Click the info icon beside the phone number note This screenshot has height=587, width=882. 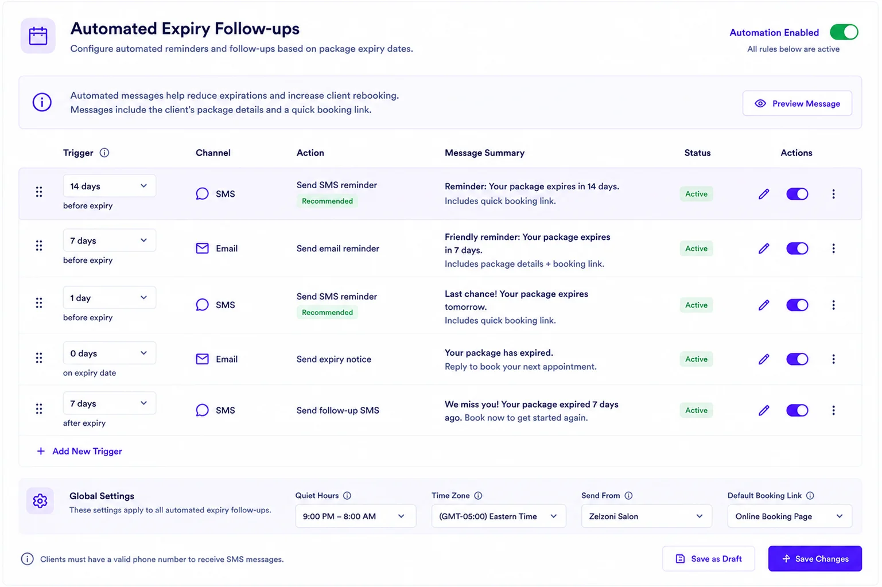pos(27,559)
